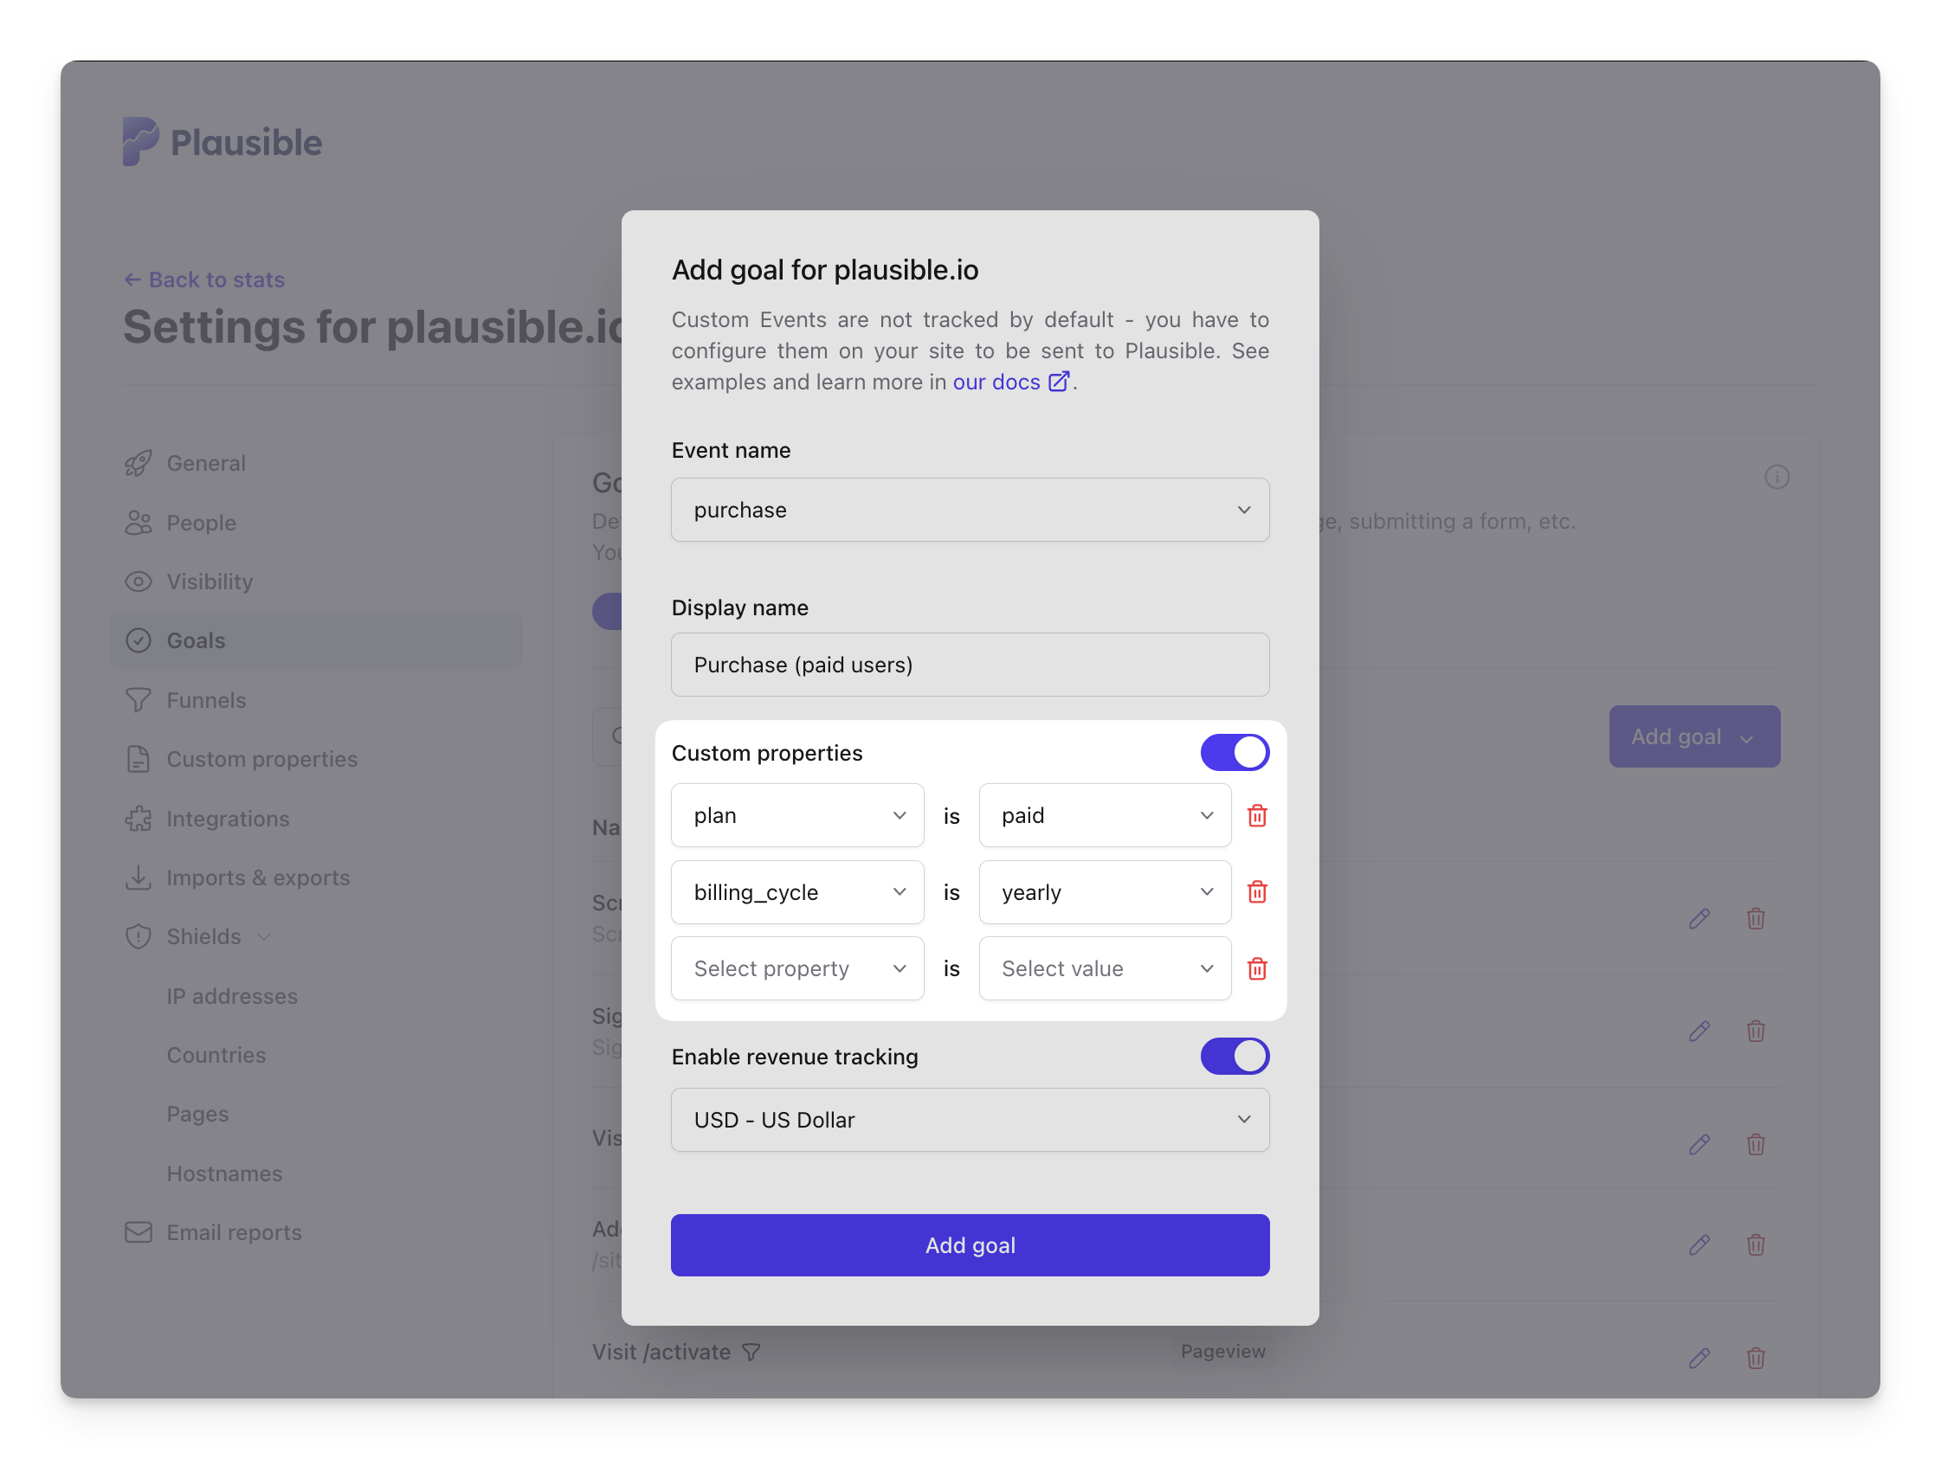Open the Goals settings menu item
Screen dimensions: 1941x1459
(x=197, y=640)
